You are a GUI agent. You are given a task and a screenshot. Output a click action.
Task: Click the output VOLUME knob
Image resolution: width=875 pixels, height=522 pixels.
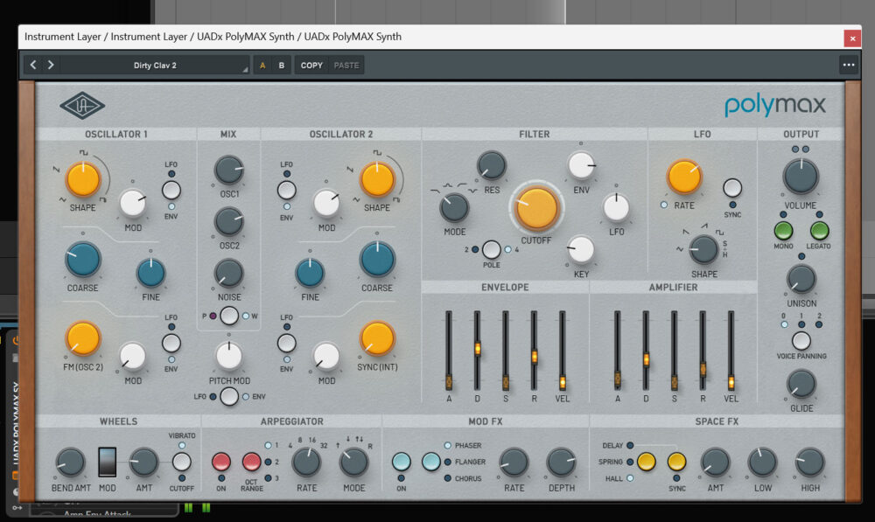coord(801,177)
